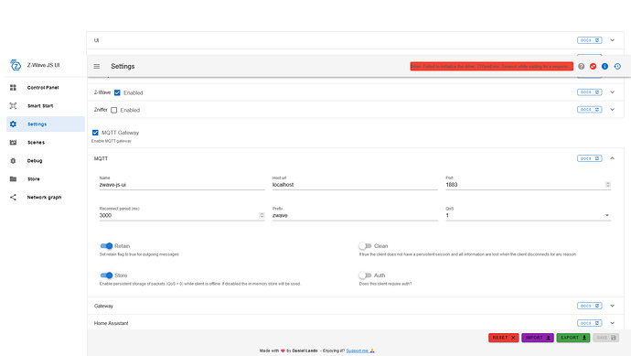The width and height of the screenshot is (631, 356).
Task: Collapse the MQTT section chevron
Action: coord(613,158)
